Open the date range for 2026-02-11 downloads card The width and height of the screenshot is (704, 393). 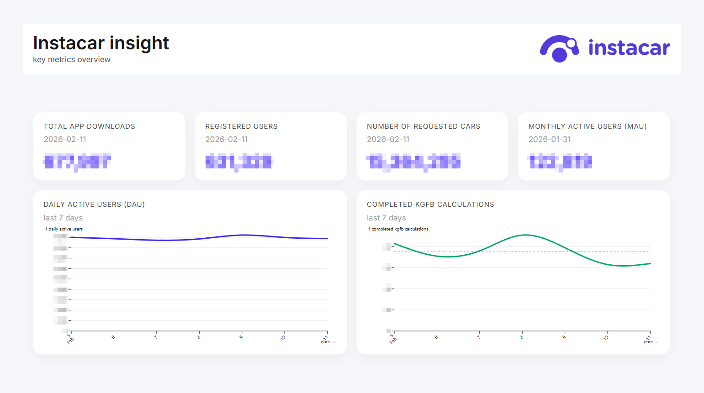(65, 139)
